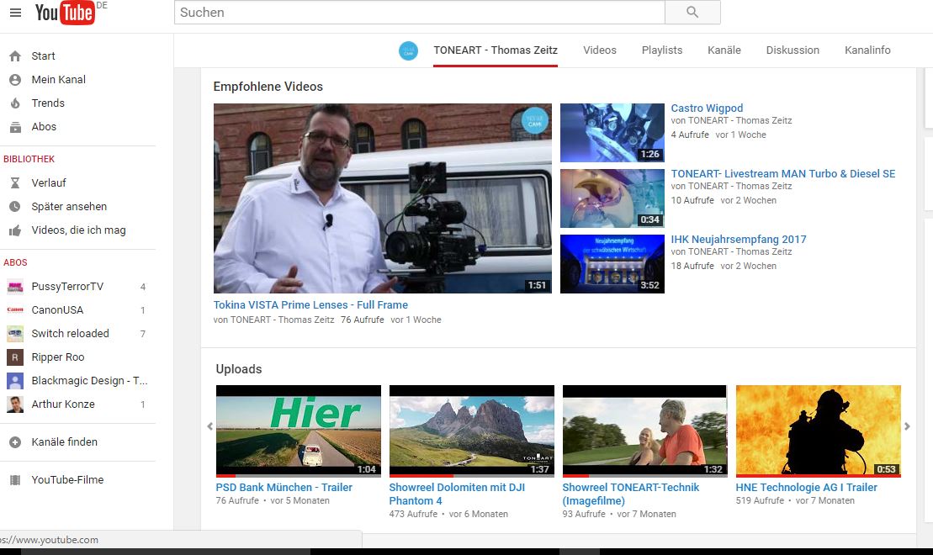Open Mein Kanal in sidebar
933x555 pixels.
(58, 80)
